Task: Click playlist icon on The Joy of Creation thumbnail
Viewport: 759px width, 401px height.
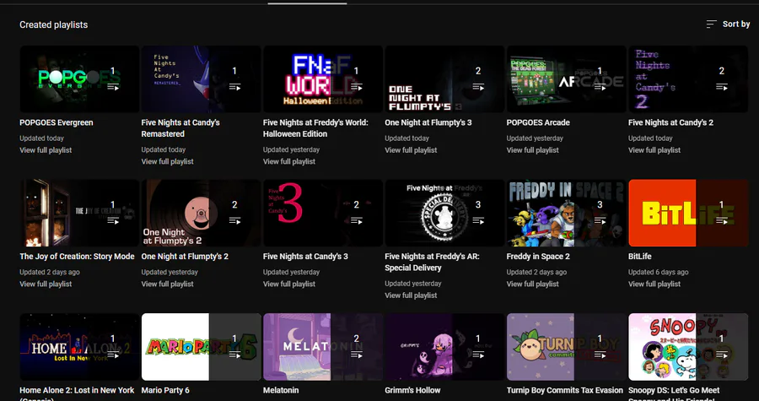Action: pos(113,221)
